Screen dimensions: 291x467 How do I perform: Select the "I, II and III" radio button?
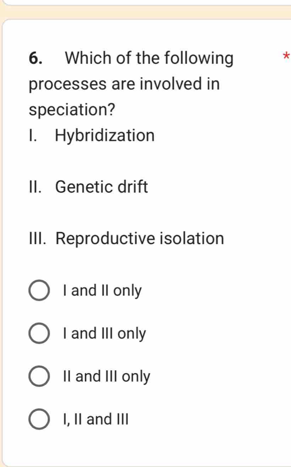(x=39, y=419)
